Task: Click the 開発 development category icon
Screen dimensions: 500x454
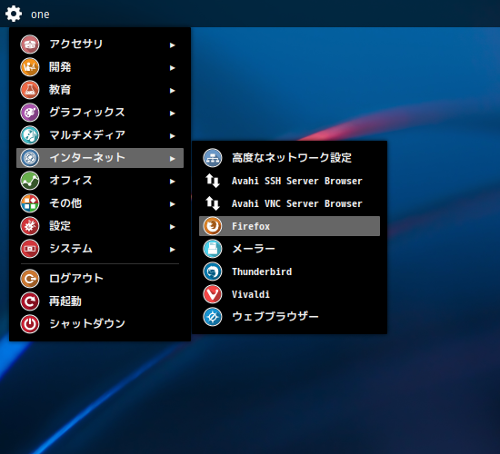Action: point(30,67)
